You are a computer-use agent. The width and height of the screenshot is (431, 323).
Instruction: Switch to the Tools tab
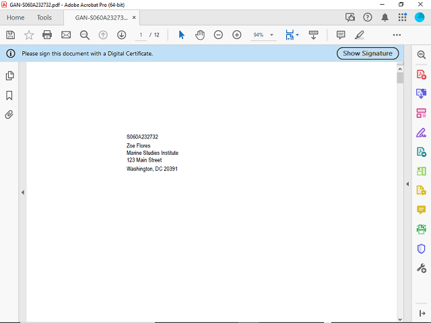click(x=44, y=17)
